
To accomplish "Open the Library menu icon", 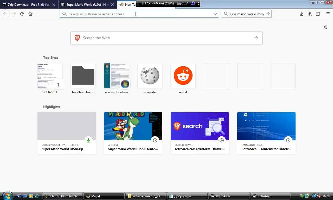I will click(x=310, y=14).
